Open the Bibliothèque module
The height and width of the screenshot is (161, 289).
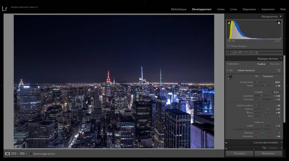point(179,9)
